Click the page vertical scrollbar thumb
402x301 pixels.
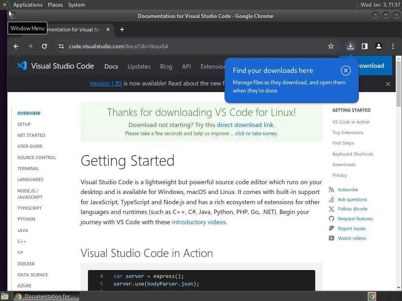[x=398, y=85]
